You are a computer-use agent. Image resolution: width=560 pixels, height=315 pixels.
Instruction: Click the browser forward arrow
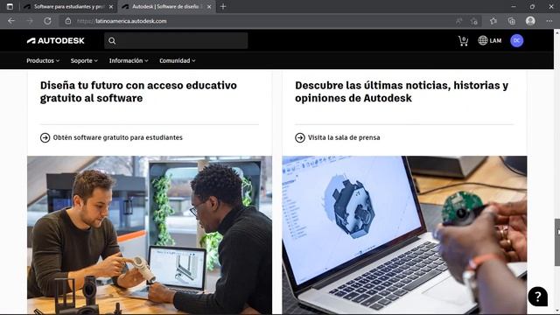coord(30,21)
